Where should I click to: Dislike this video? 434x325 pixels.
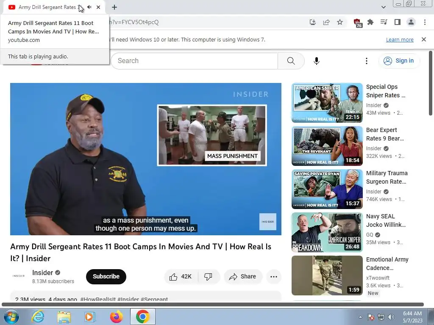point(208,277)
